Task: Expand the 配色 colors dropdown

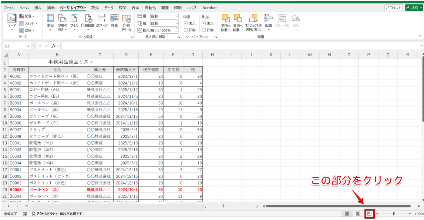Action: click(x=27, y=16)
